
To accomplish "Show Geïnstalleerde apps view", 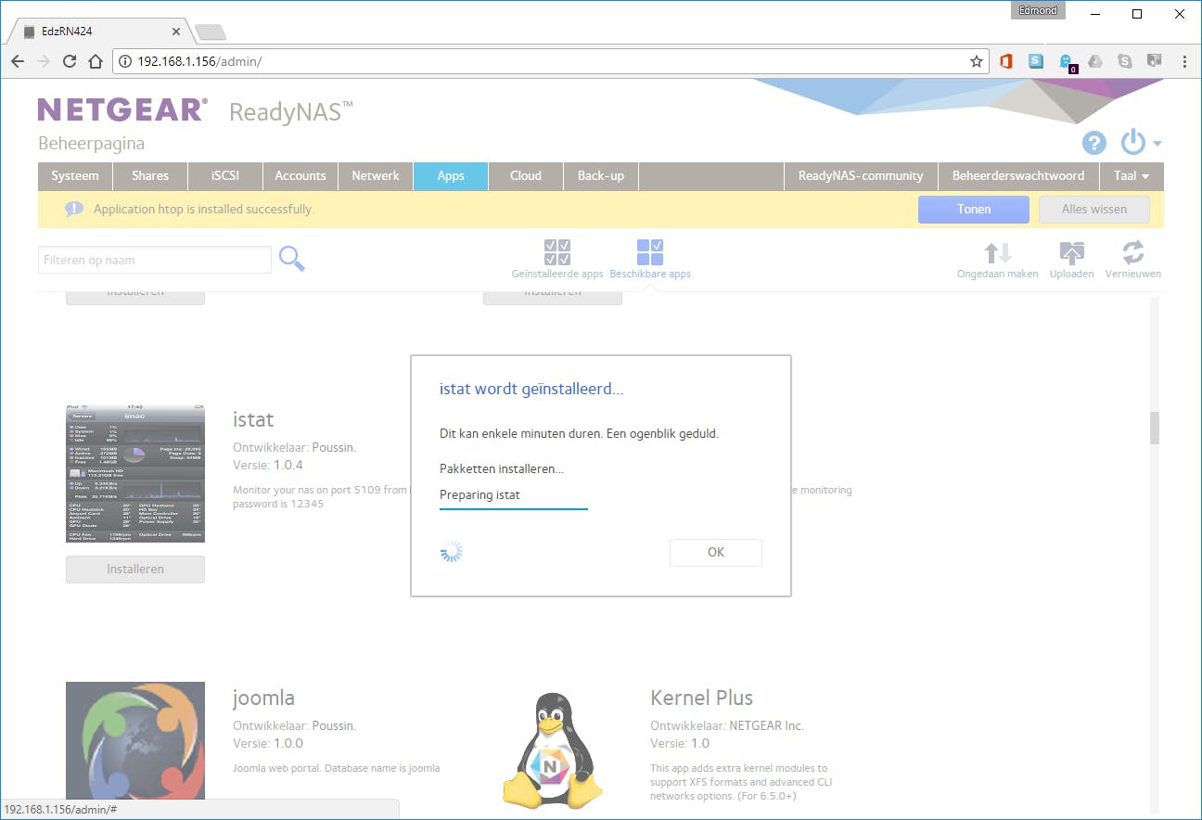I will point(557,259).
